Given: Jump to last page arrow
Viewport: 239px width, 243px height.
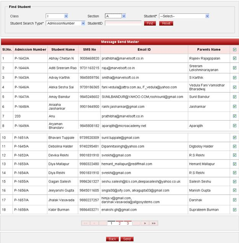Looking at the screenshot, I should pyautogui.click(x=154, y=223).
